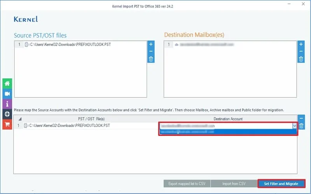
Task: Delete mapping row with trash icon
Action: [301, 126]
